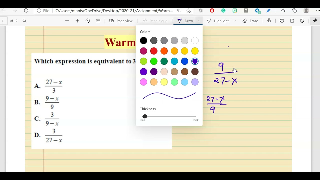Click answer choice B fraction
The height and width of the screenshot is (180, 320).
pyautogui.click(x=52, y=102)
